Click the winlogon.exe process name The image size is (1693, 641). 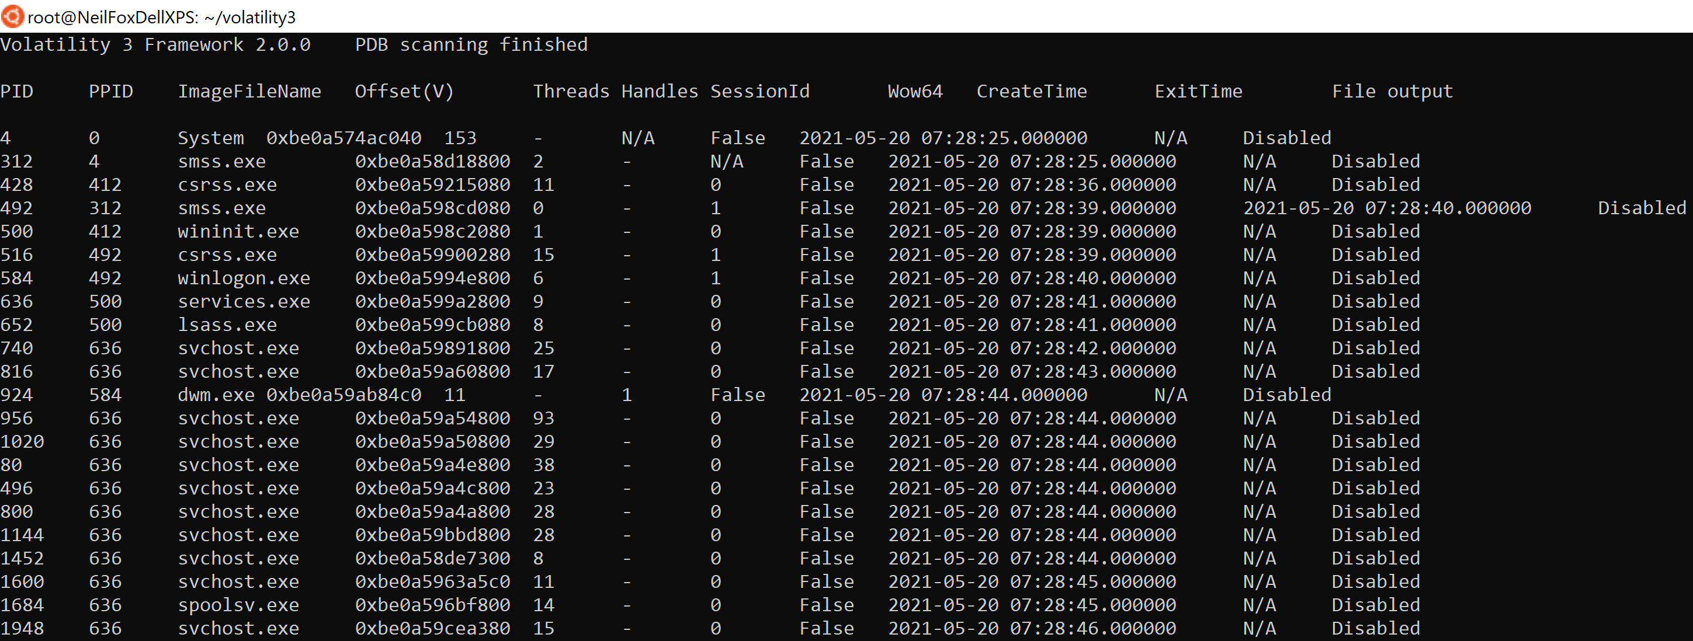(x=244, y=277)
